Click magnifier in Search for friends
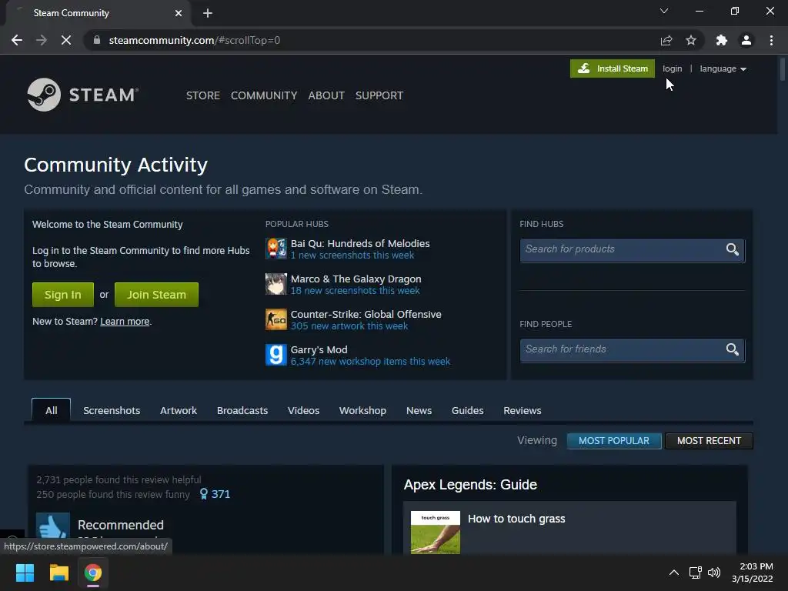The image size is (788, 591). click(x=733, y=349)
